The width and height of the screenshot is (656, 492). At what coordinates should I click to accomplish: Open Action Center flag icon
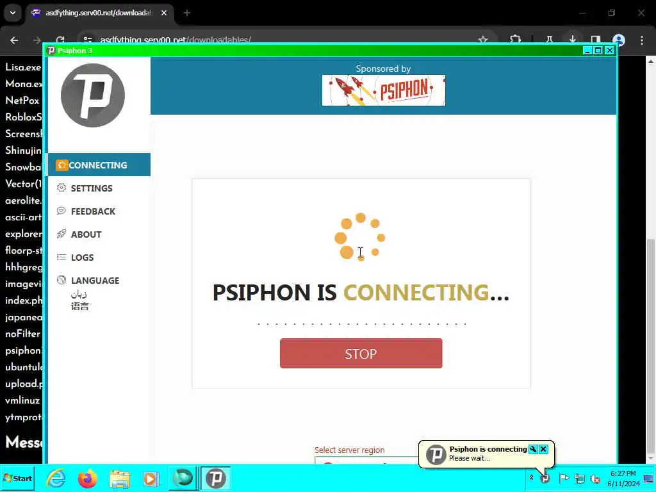[564, 478]
